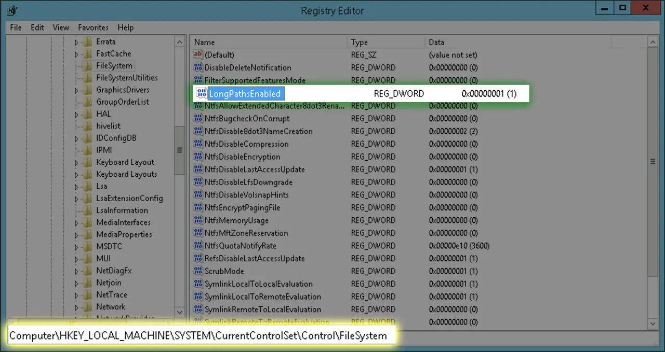The width and height of the screenshot is (665, 352).
Task: Open the Favorites menu
Action: click(93, 27)
